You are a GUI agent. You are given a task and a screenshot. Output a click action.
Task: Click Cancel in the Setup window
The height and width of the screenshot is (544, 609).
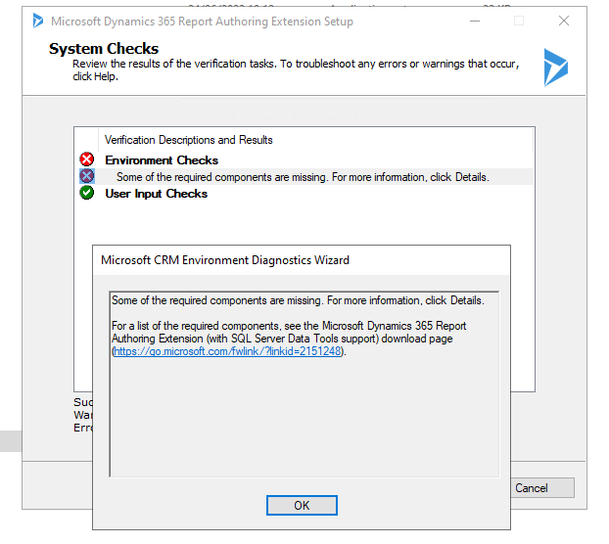tap(542, 487)
